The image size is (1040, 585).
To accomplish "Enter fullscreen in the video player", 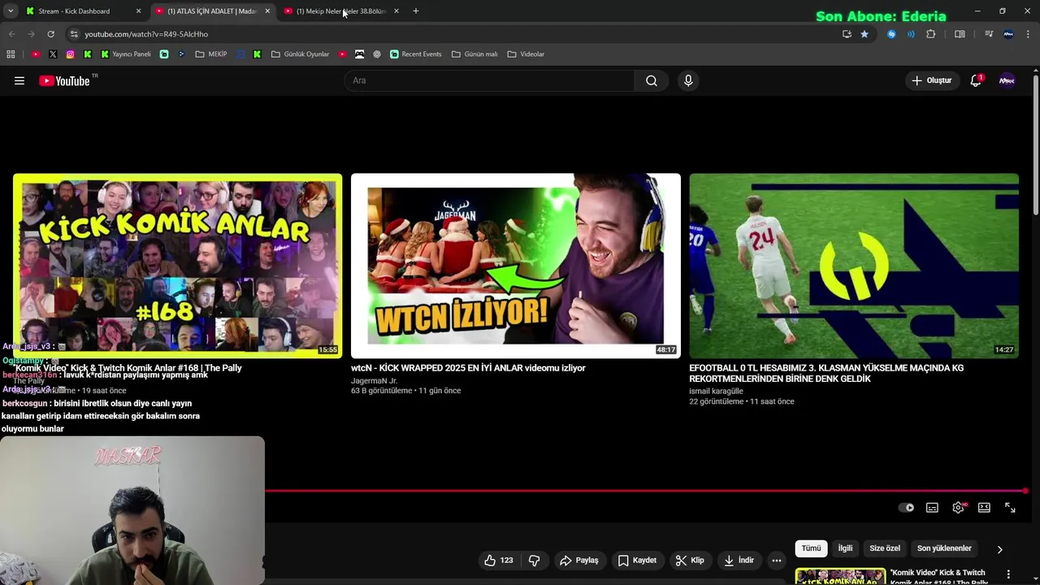I will click(1010, 507).
